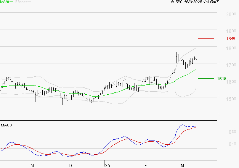Click the 1900 price axis label
This screenshot has height=168, width=239.
(x=231, y=31)
